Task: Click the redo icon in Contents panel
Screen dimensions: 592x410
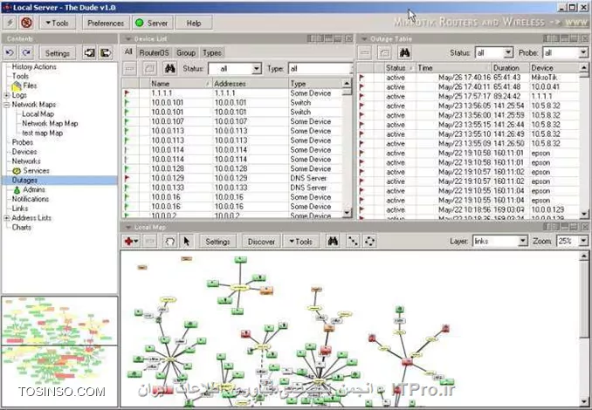Action: [26, 53]
